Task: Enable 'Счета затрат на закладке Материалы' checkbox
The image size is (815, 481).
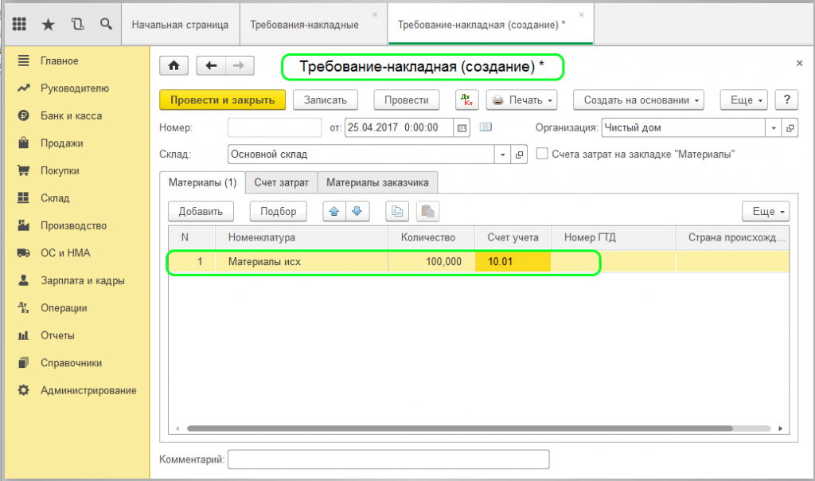Action: pos(543,154)
